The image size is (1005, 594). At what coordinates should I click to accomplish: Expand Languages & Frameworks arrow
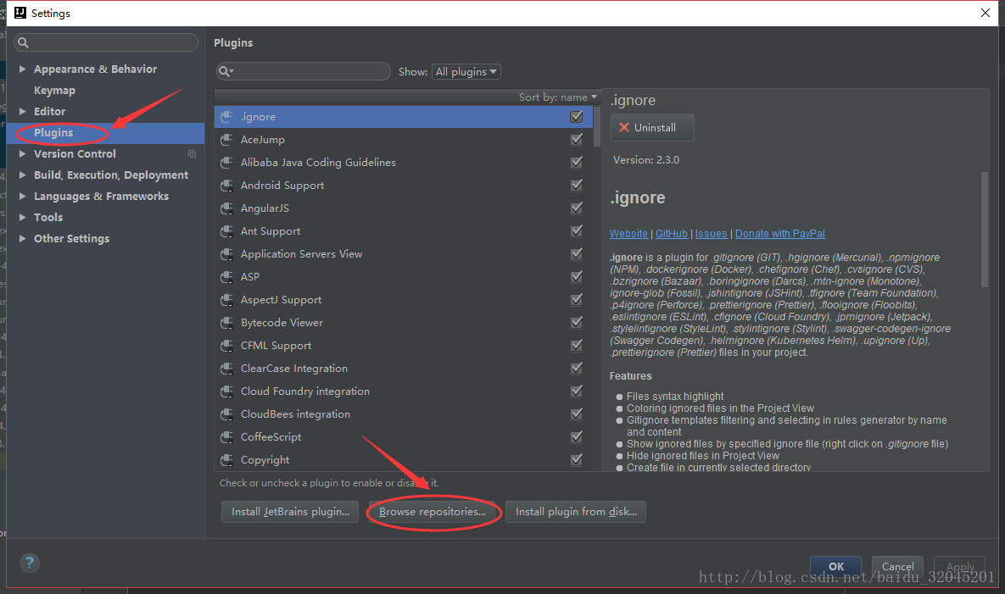pyautogui.click(x=22, y=196)
